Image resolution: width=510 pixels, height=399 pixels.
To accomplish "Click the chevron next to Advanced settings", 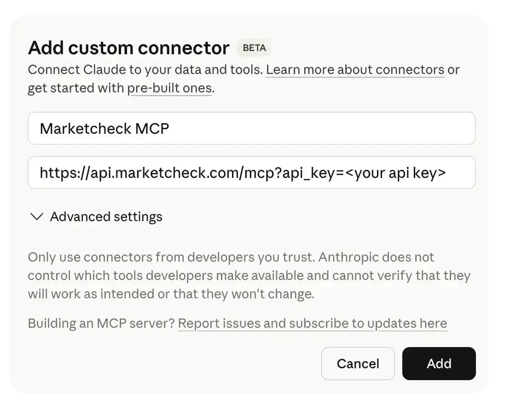I will [x=37, y=217].
